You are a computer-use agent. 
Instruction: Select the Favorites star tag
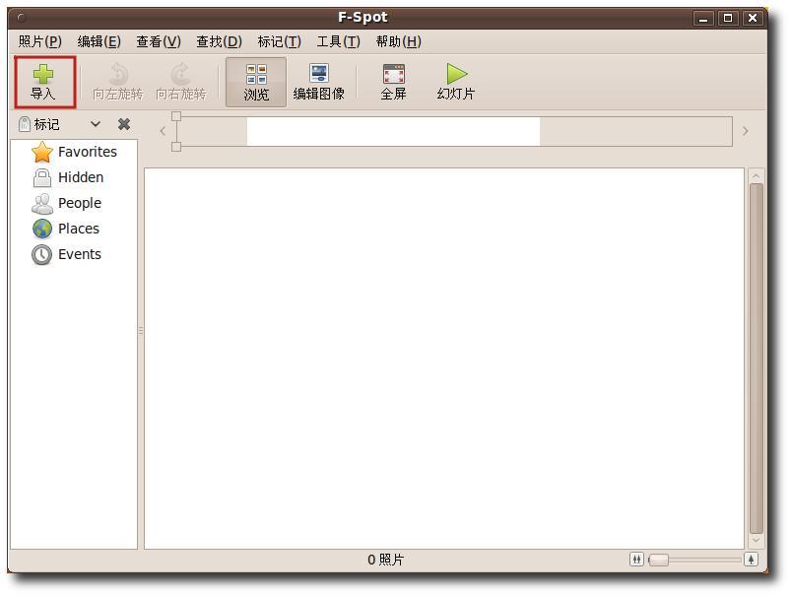coord(75,152)
